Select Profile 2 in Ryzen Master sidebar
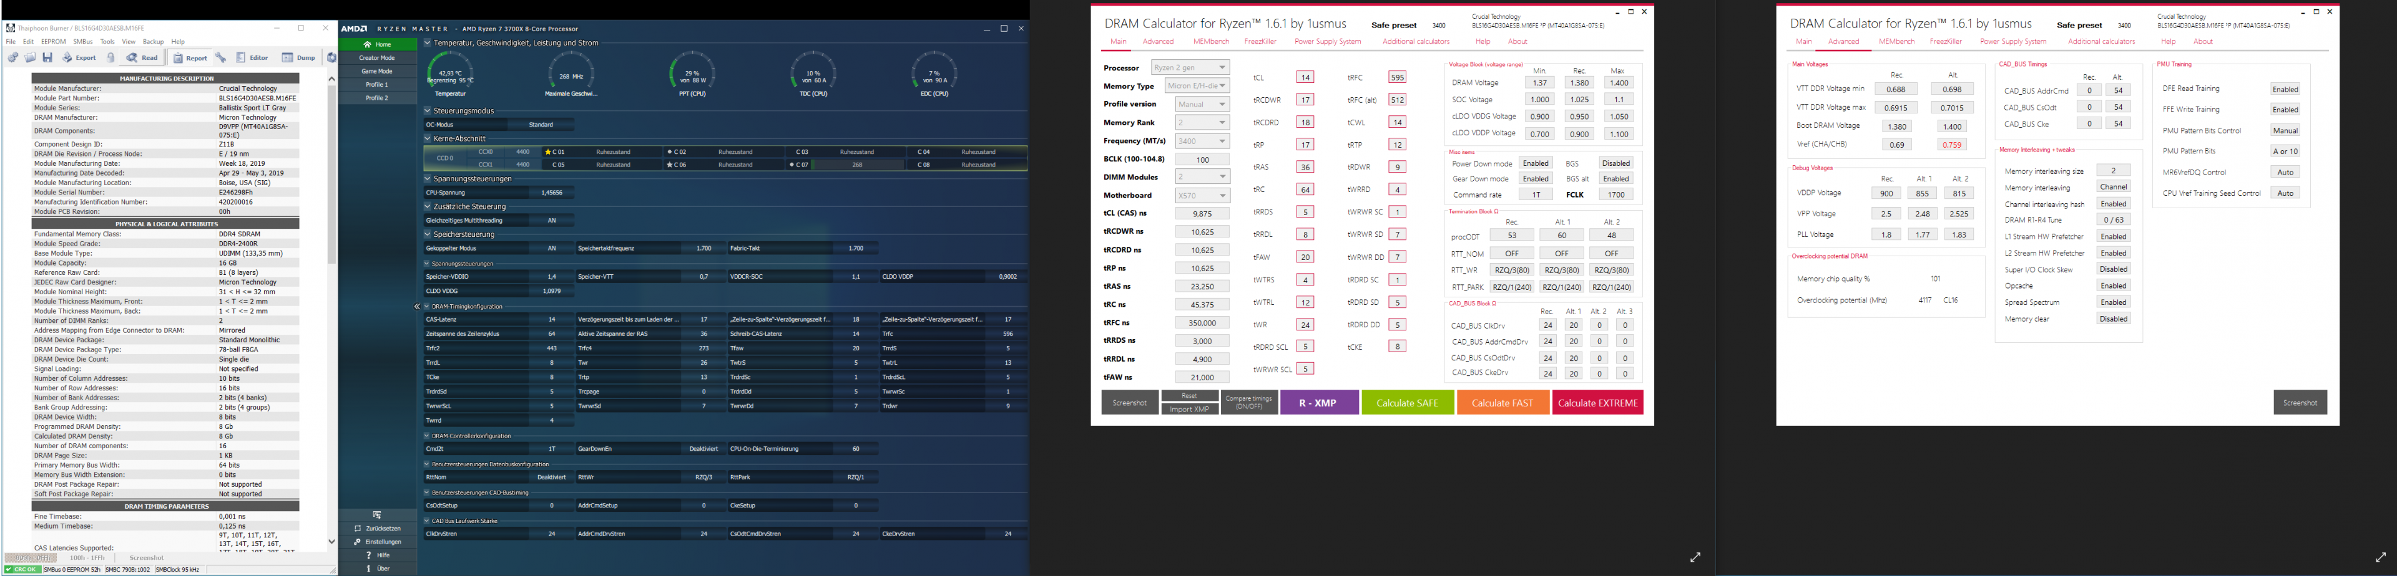 tap(377, 97)
